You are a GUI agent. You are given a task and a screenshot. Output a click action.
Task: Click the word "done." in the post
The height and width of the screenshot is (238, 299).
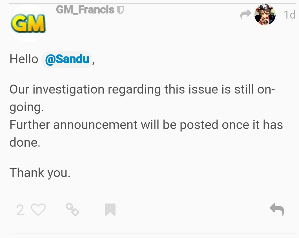[25, 142]
